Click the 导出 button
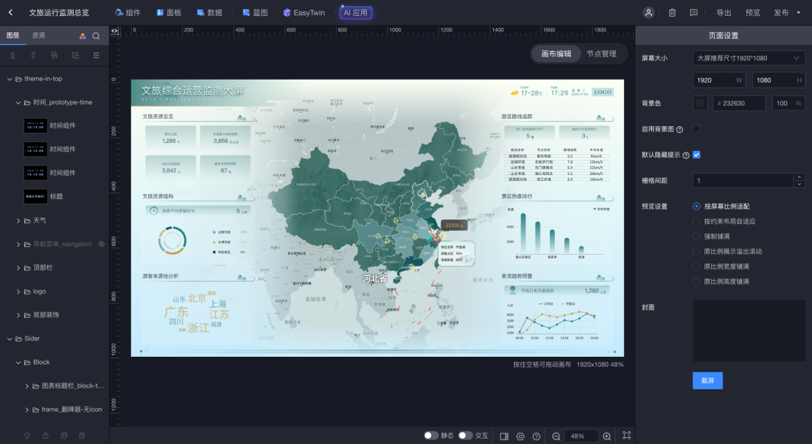The height and width of the screenshot is (444, 812). (x=723, y=13)
